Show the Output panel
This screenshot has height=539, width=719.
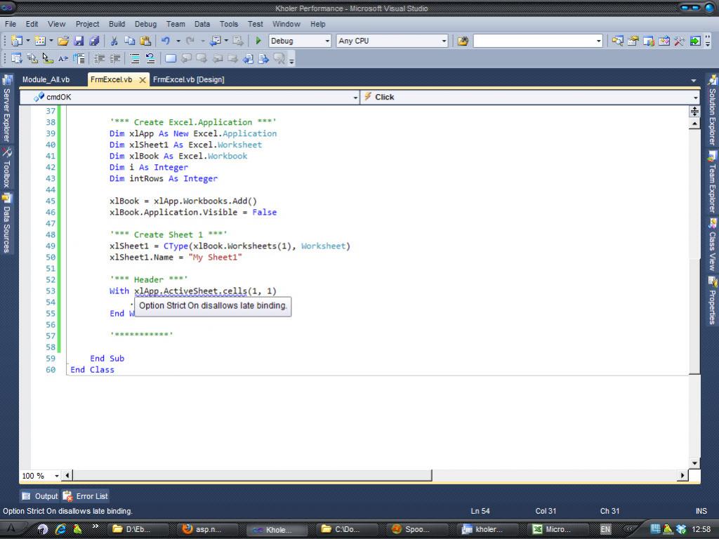[40, 496]
